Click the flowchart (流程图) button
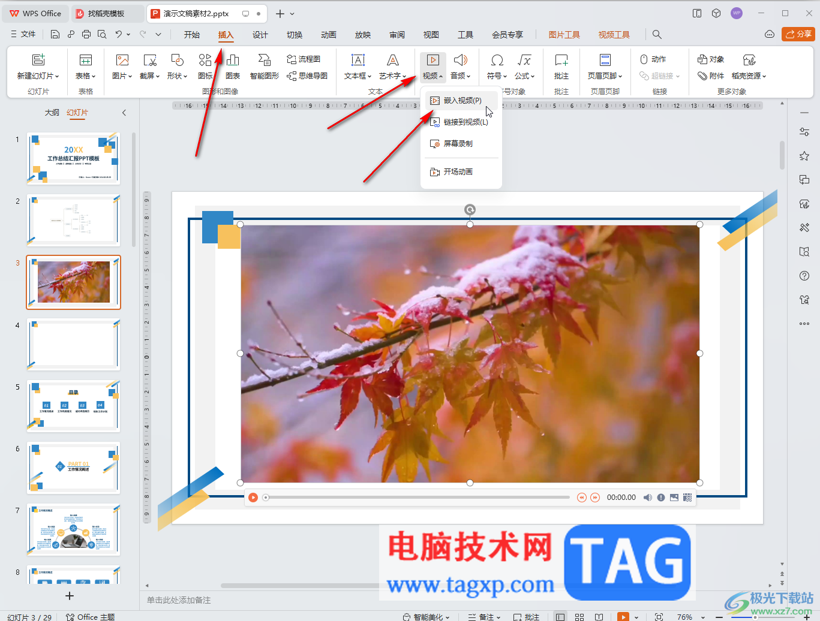This screenshot has height=621, width=820. pos(304,59)
